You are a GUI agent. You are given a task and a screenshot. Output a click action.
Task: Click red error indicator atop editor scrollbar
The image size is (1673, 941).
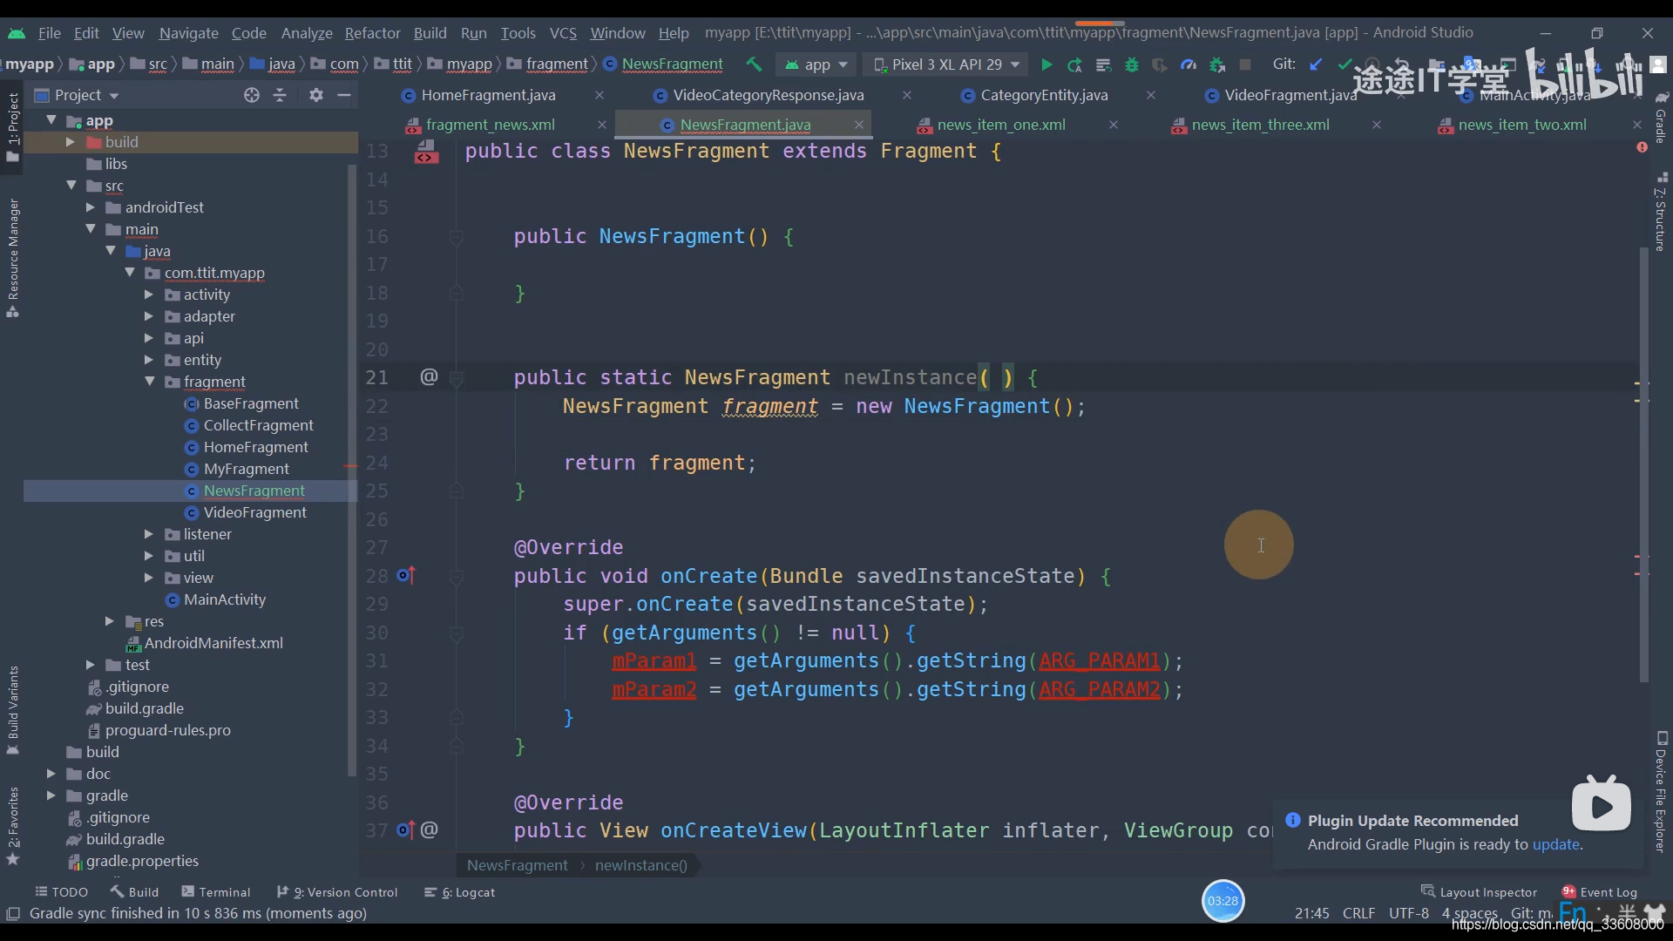click(1642, 147)
